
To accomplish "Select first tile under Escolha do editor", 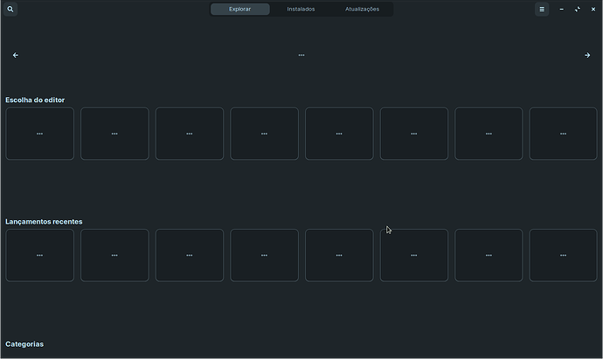I will (x=40, y=134).
